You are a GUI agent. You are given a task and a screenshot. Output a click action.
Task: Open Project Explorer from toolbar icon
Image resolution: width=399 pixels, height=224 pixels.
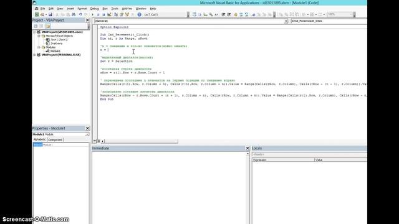(116, 14)
